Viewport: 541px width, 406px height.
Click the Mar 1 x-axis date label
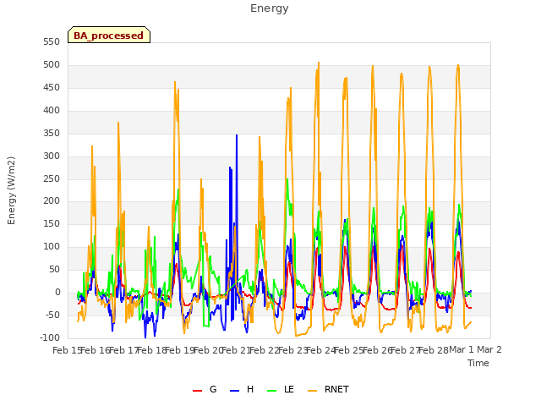point(462,350)
